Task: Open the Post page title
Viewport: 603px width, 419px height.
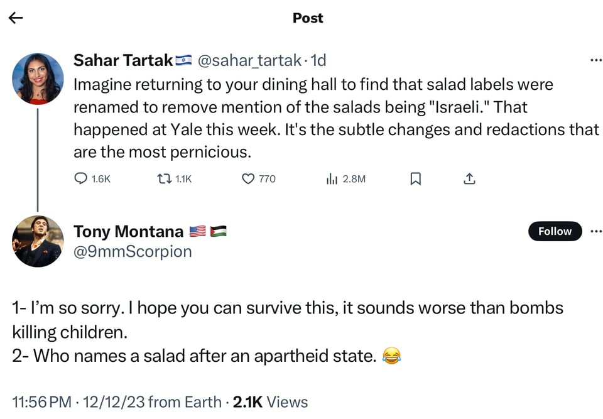Action: coord(308,18)
